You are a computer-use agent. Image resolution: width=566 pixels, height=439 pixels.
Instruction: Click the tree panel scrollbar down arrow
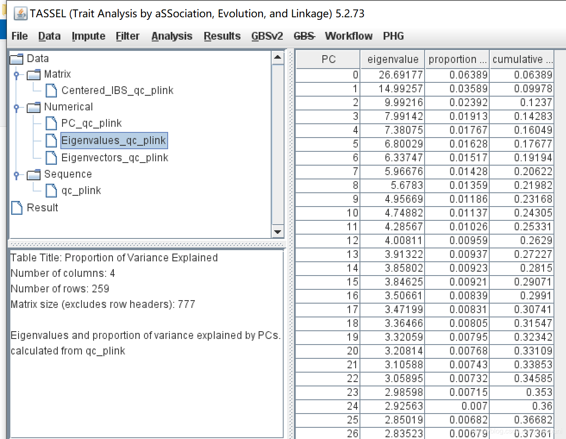[278, 232]
